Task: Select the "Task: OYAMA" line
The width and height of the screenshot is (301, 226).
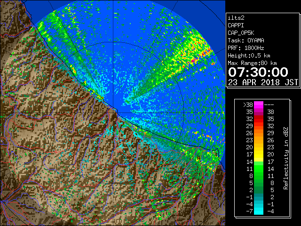Action: coord(246,40)
